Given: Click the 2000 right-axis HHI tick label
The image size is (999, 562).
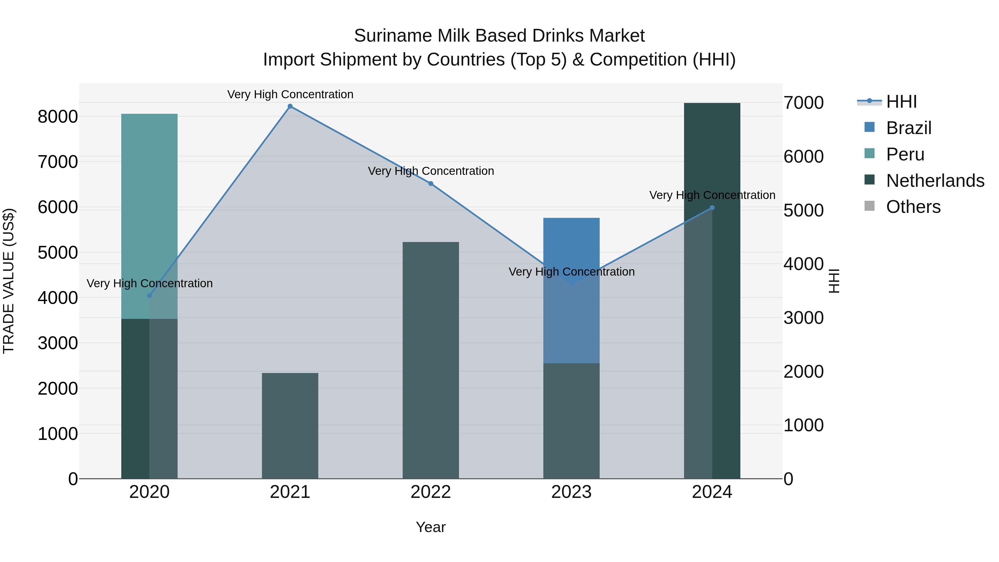Looking at the screenshot, I should point(804,372).
